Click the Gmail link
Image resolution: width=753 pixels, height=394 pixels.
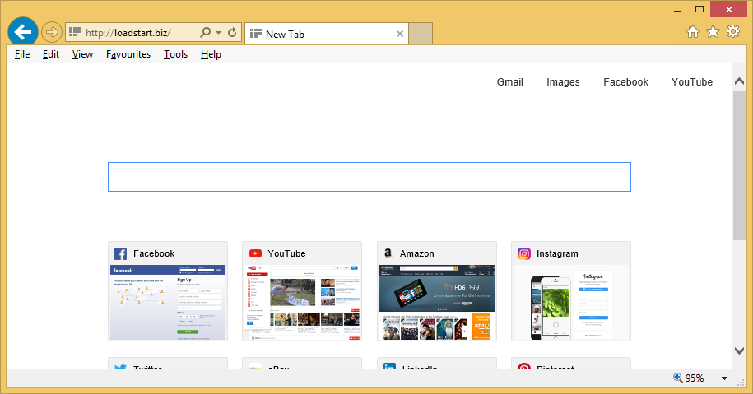[509, 82]
